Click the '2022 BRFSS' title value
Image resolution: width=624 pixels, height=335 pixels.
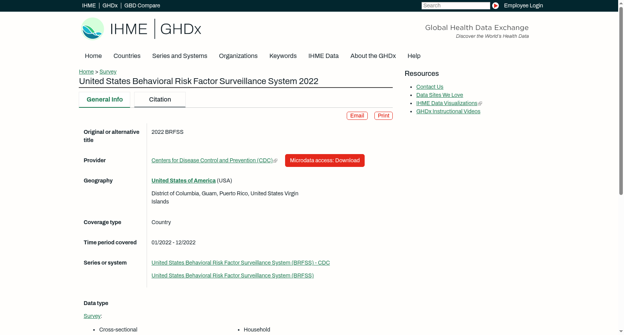tap(167, 132)
